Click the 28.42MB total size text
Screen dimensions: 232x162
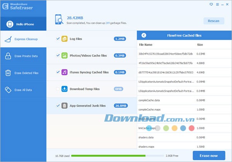coord(75,18)
